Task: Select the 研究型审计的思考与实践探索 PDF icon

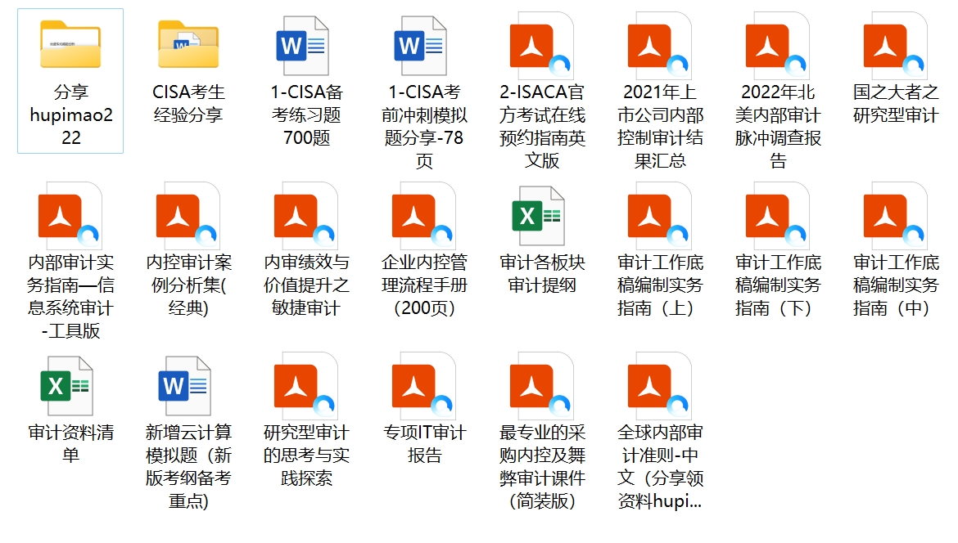Action: [x=305, y=385]
